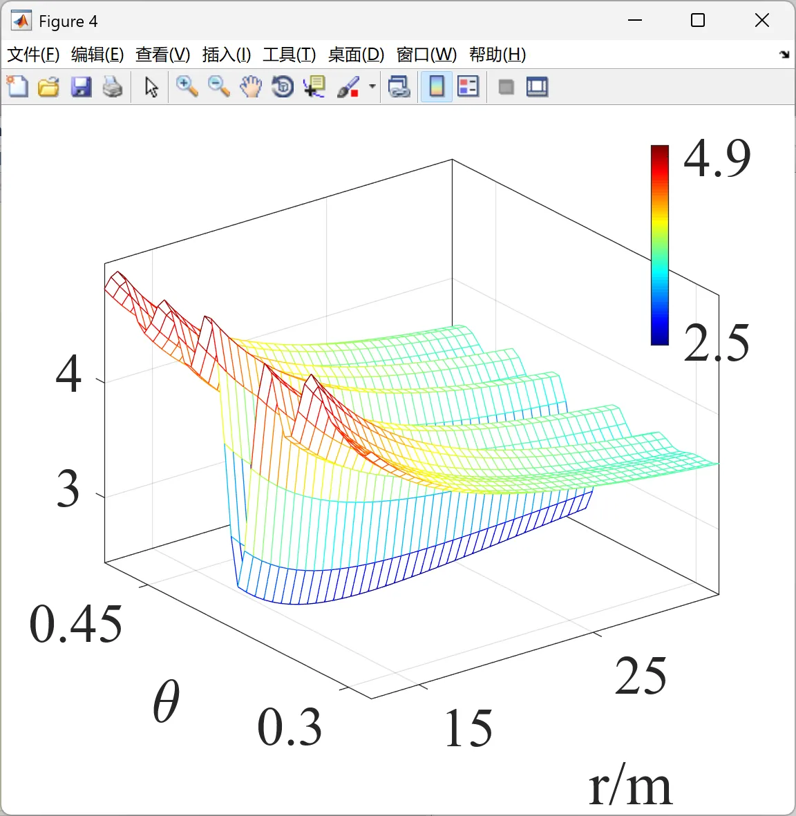Select the Edit Plot arrow tool

151,87
